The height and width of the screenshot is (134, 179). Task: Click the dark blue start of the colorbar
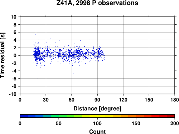point(24,116)
